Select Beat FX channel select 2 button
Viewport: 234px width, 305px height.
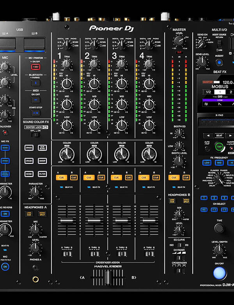click(214, 198)
